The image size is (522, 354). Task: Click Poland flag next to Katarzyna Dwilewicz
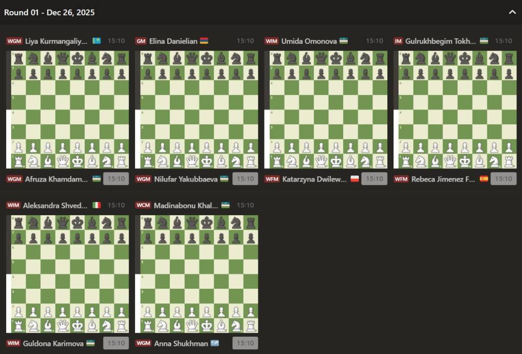point(355,179)
